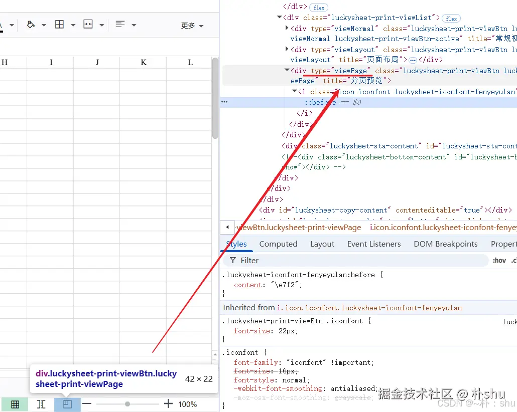Image resolution: width=517 pixels, height=412 pixels.
Task: Expand the viewLayout div node
Action: click(x=287, y=49)
